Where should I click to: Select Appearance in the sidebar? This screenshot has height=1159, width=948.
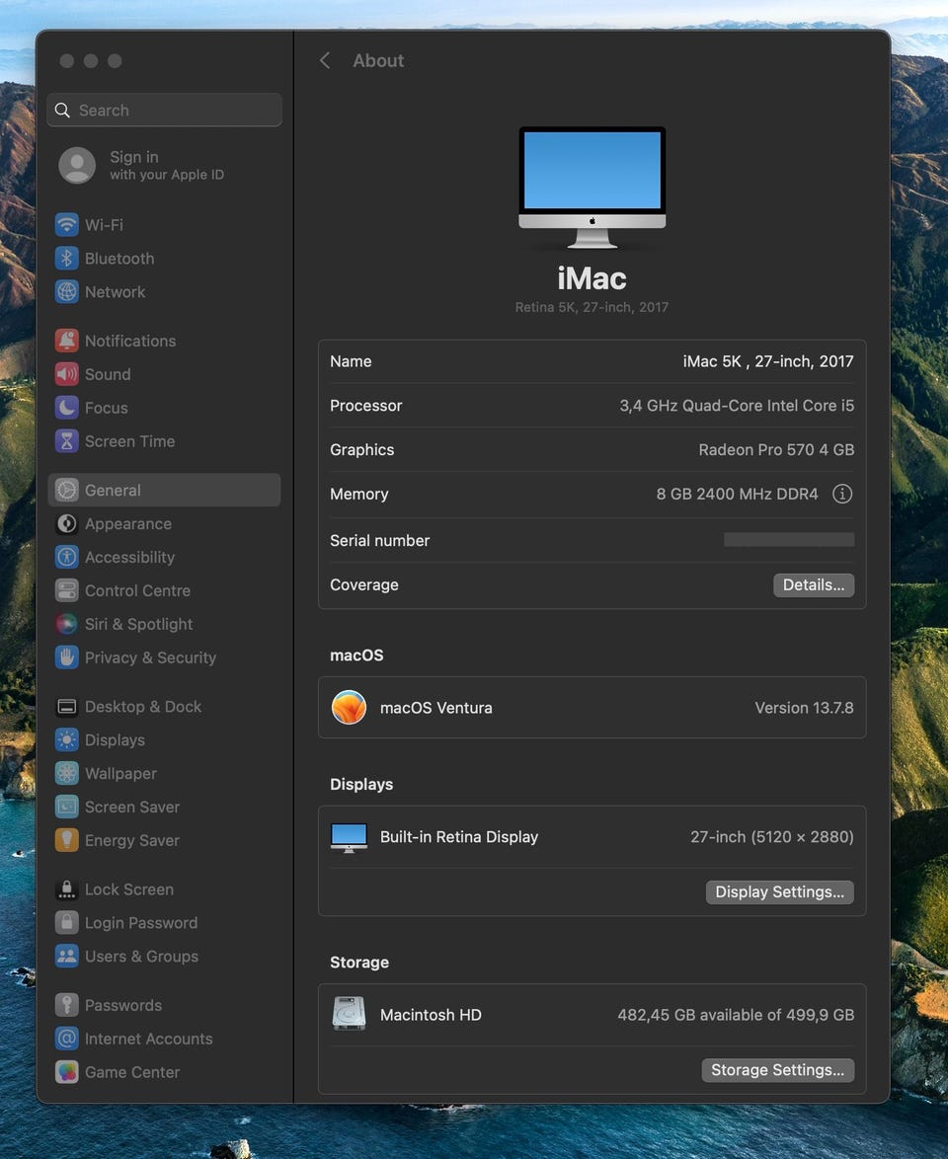[128, 524]
